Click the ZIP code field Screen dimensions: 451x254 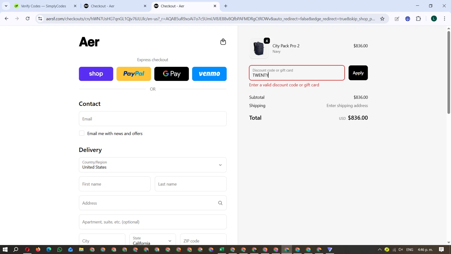point(203,240)
